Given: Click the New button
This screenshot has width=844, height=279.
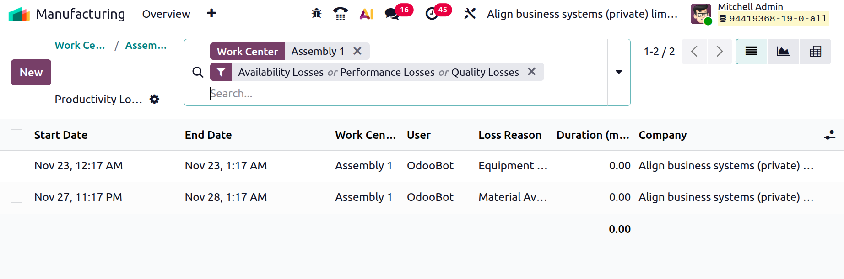Looking at the screenshot, I should tap(31, 72).
